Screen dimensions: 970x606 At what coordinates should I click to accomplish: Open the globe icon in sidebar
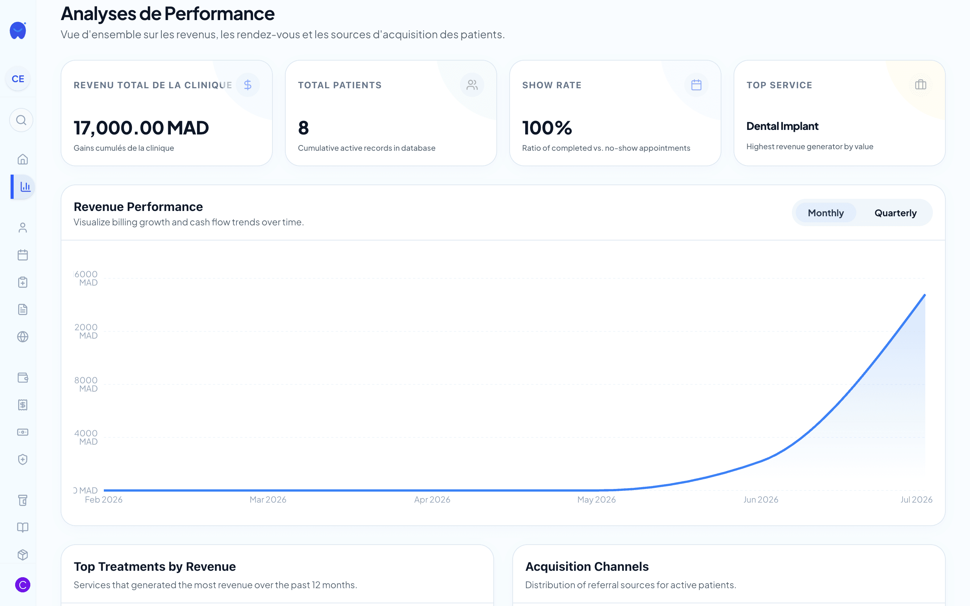click(x=23, y=337)
